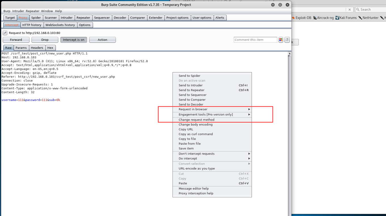Open the Decoder tab
The image size is (386, 216).
pyautogui.click(x=120, y=18)
